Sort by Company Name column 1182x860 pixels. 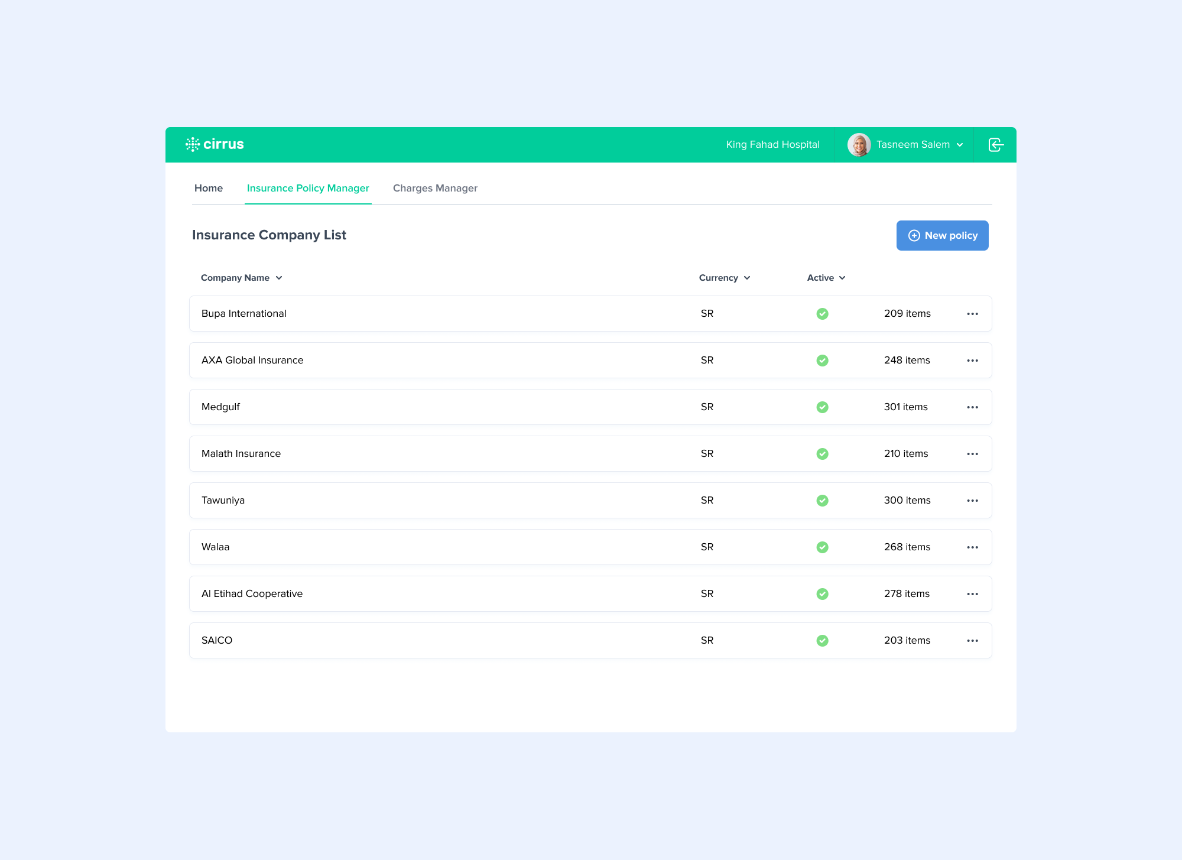click(x=241, y=278)
